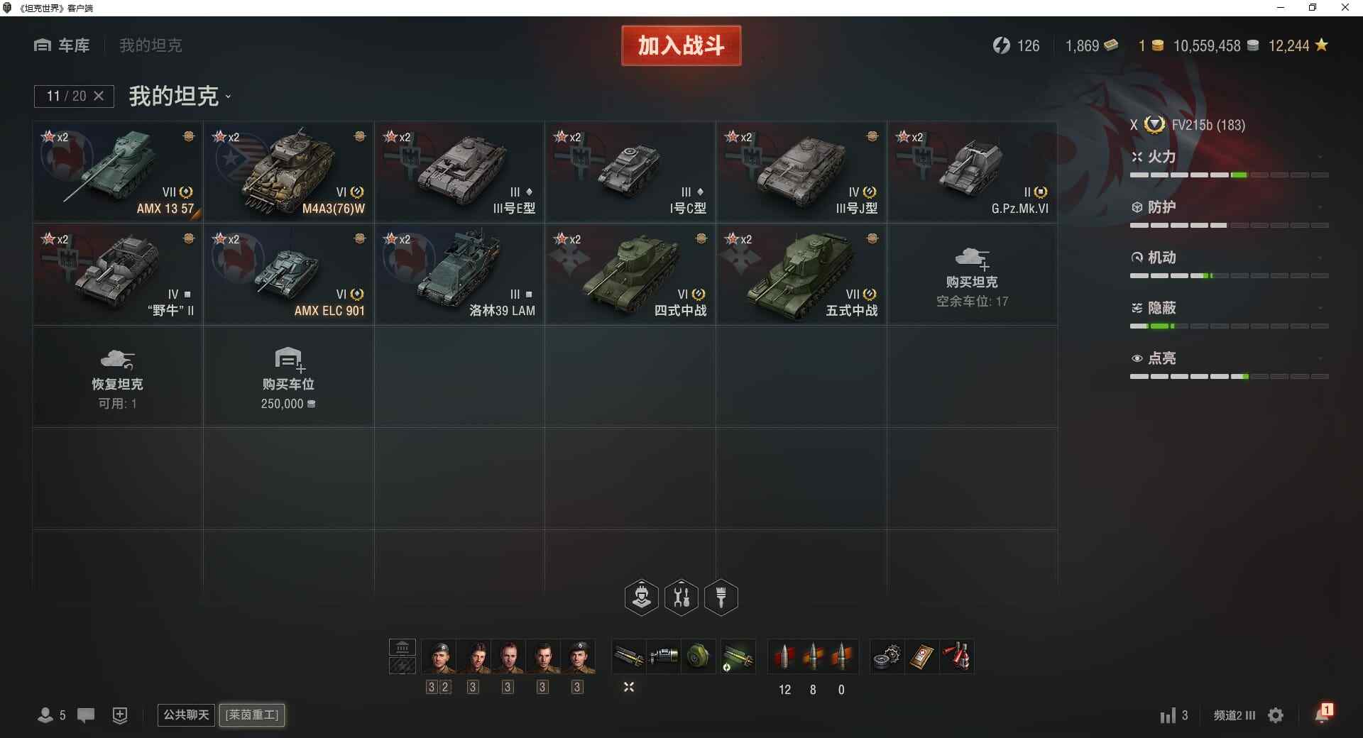
Task: Clear the 11 / 20 filter tag
Action: 99,96
